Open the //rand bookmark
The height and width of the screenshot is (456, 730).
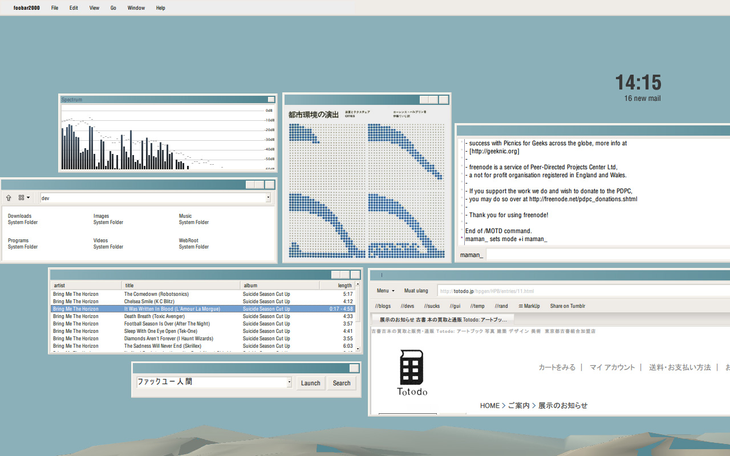[501, 306]
